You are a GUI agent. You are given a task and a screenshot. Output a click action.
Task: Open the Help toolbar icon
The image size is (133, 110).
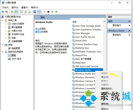[x=35, y=12]
